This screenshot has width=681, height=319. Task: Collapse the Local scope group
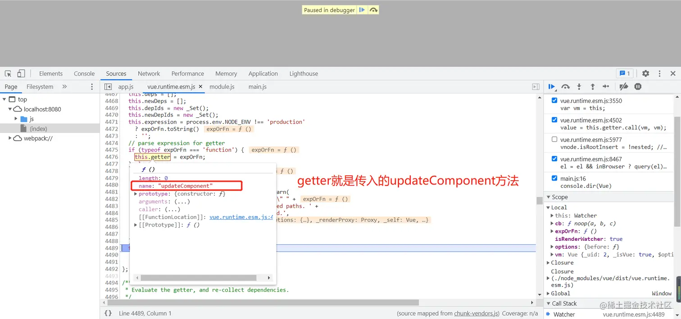click(x=549, y=208)
